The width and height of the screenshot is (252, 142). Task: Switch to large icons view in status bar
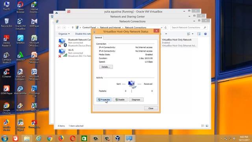207,126
